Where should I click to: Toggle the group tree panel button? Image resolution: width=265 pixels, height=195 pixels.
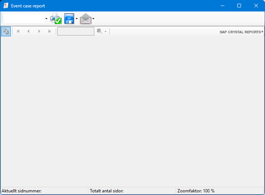coord(6,31)
